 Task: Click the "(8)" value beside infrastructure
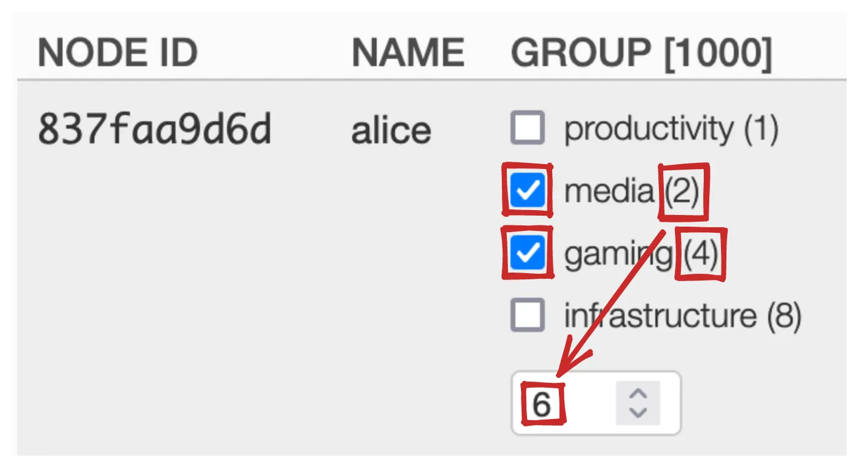click(x=784, y=316)
